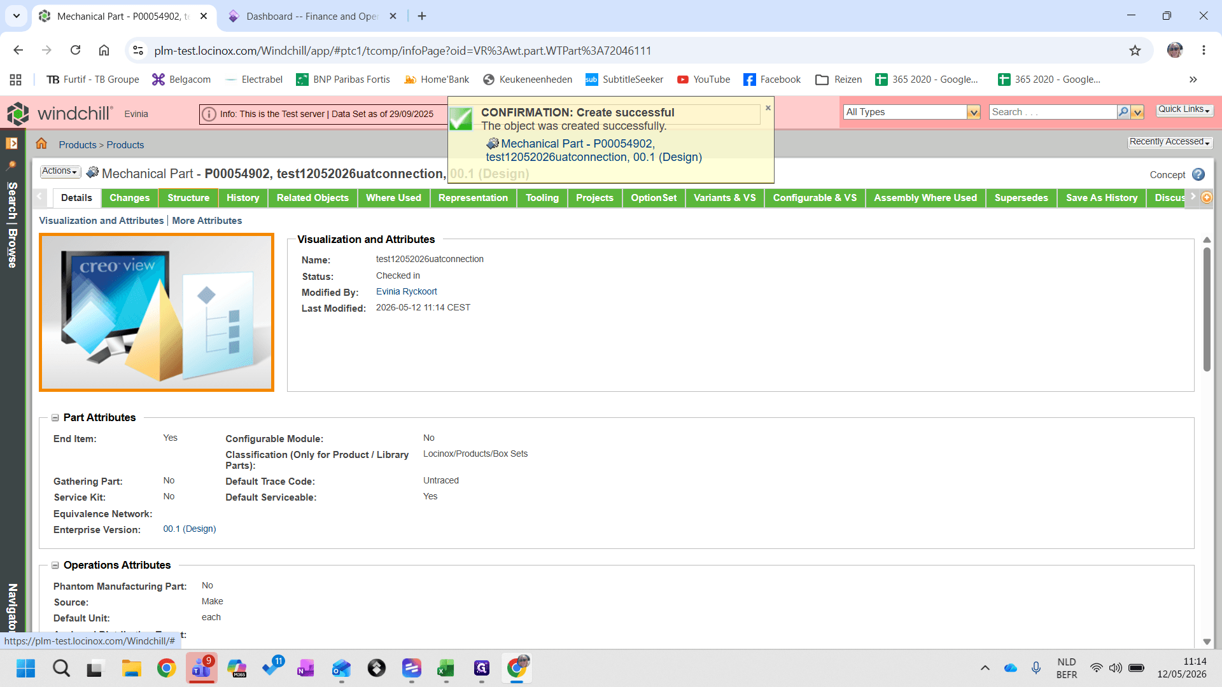Open Excel from the taskbar
Image resolution: width=1222 pixels, height=687 pixels.
coord(446,668)
